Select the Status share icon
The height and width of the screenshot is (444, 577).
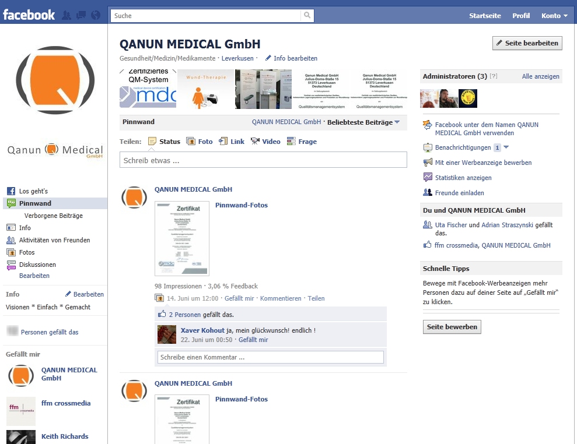pos(152,142)
